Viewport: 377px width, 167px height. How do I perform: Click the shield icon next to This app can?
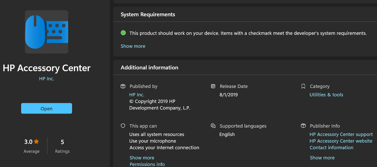(x=123, y=126)
